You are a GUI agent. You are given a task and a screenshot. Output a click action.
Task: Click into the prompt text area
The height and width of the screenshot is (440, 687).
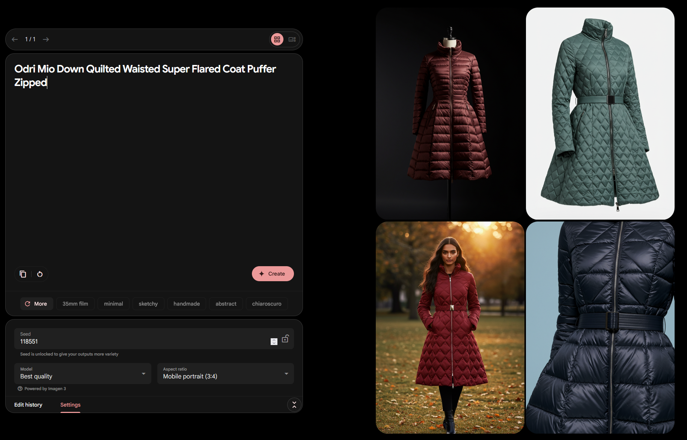click(x=154, y=161)
